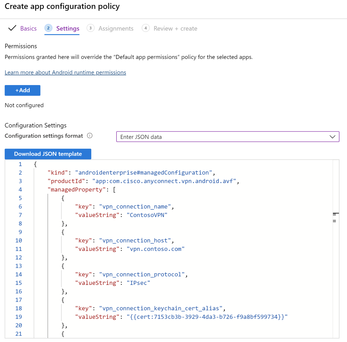Click the currently active Settings tab
The width and height of the screenshot is (347, 342).
[67, 28]
